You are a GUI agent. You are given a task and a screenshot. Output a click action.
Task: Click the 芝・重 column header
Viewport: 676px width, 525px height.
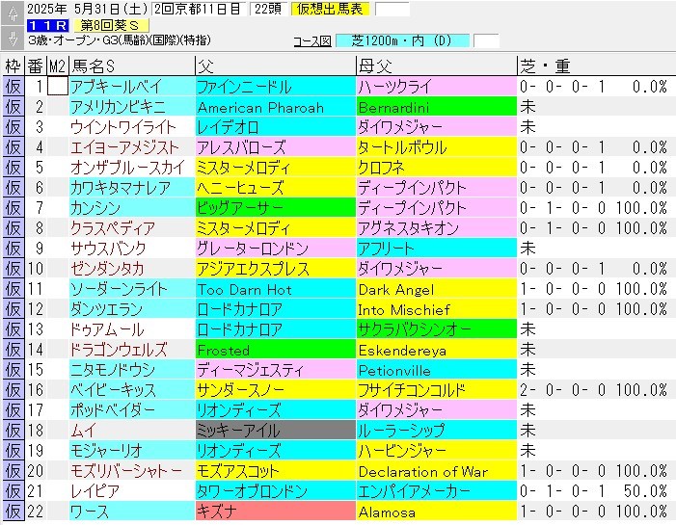pos(596,66)
